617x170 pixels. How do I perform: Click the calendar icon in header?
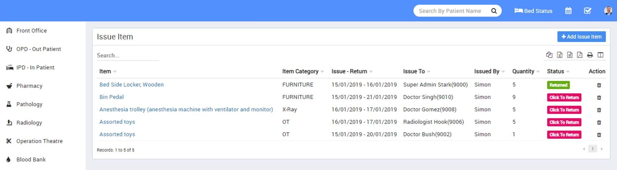(568, 11)
